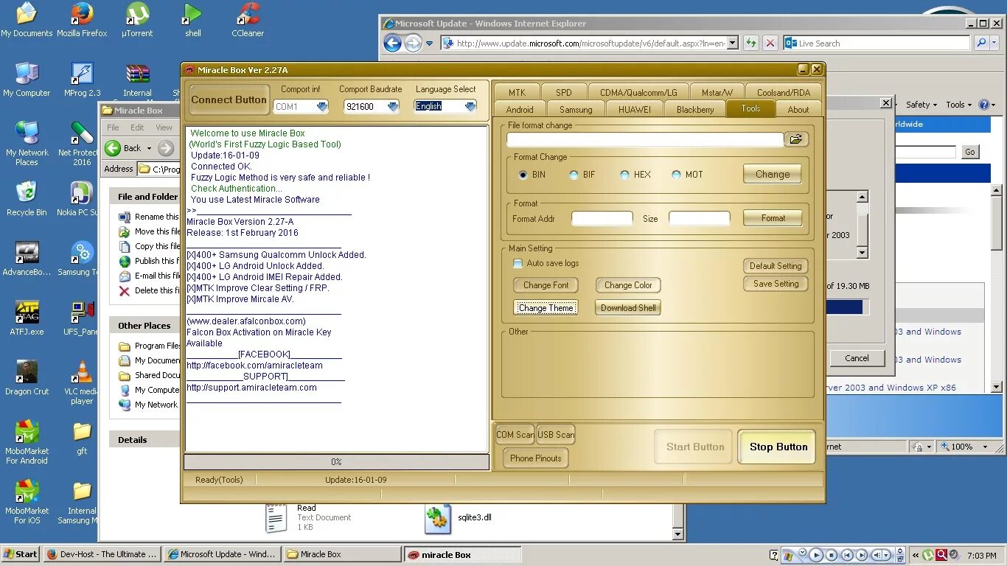Click the Refresh icon in Internet Explorer

coord(751,43)
